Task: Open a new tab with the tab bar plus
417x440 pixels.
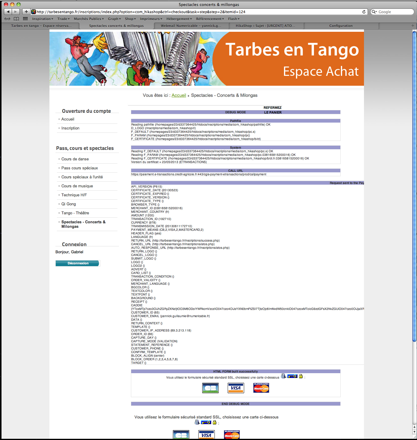Action: 413,26
